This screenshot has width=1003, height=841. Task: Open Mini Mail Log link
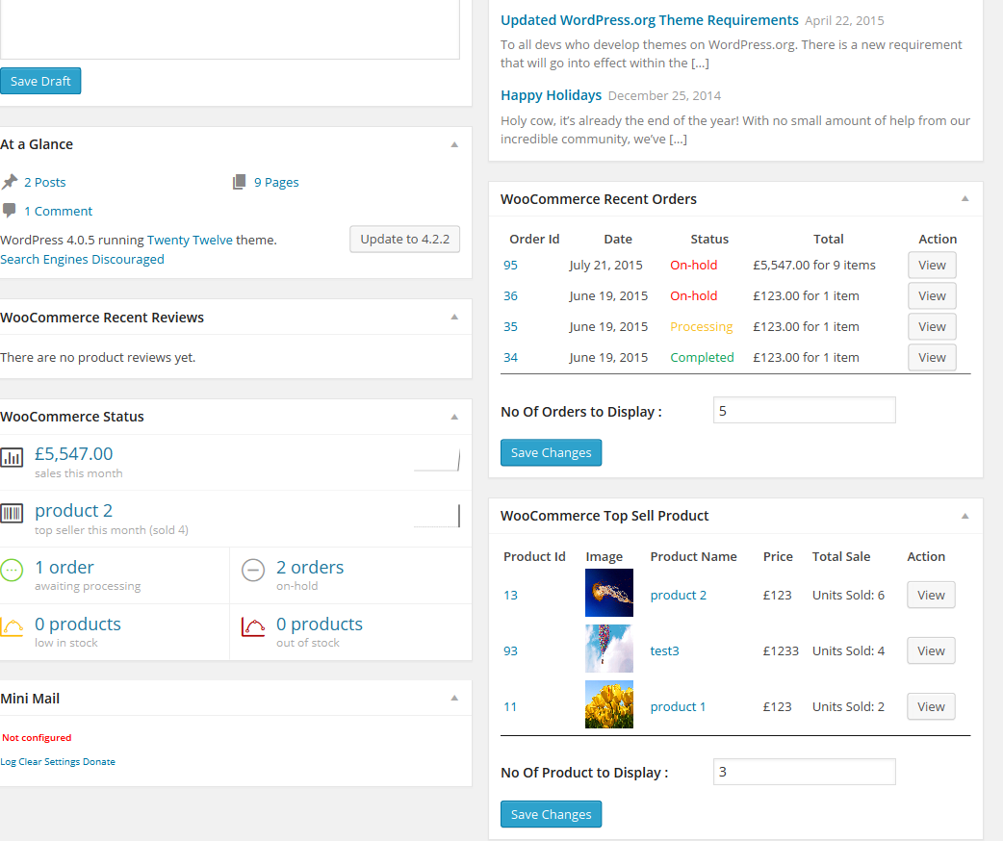click(x=8, y=762)
